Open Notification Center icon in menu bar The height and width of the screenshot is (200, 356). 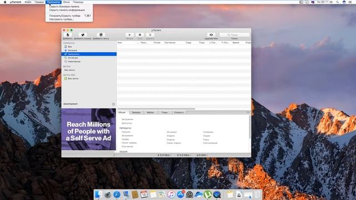coord(350,2)
